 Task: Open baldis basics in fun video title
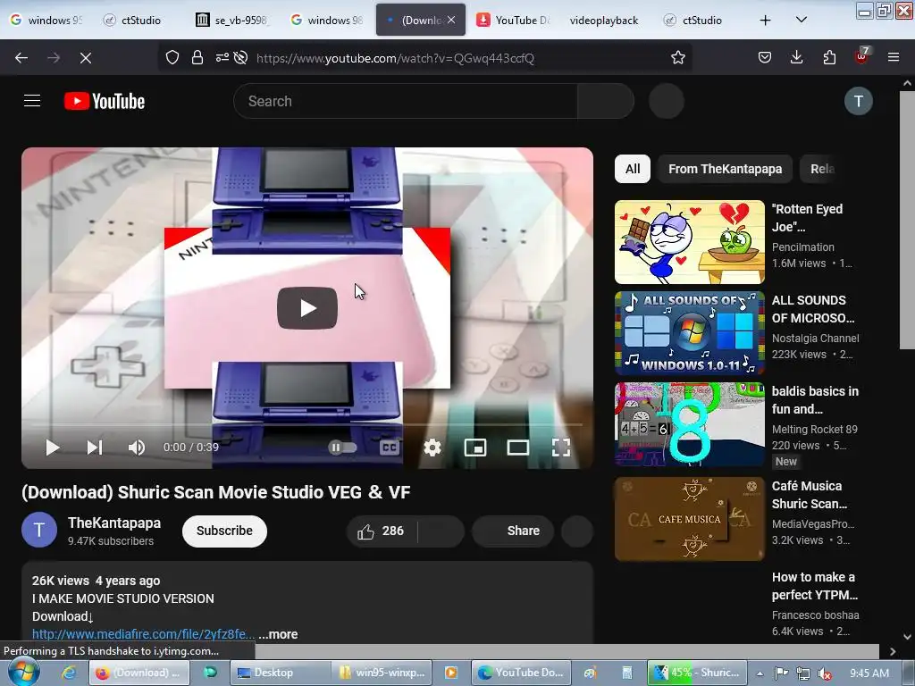[815, 400]
